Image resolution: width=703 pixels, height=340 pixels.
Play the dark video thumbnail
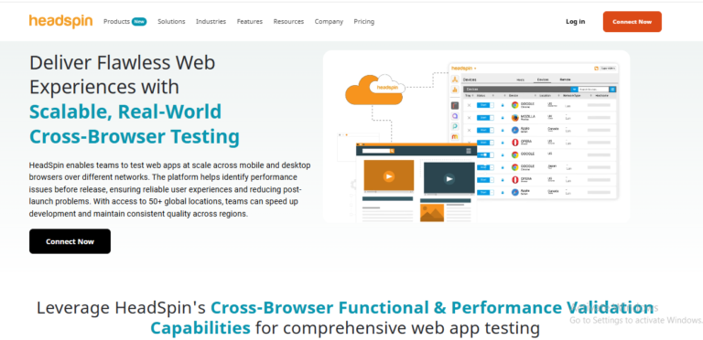[449, 179]
